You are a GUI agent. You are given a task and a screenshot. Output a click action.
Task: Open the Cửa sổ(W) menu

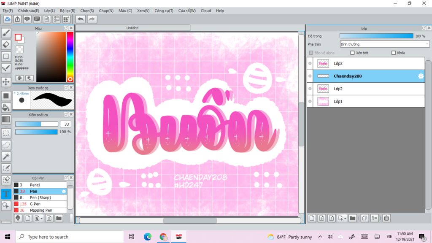coord(187,11)
